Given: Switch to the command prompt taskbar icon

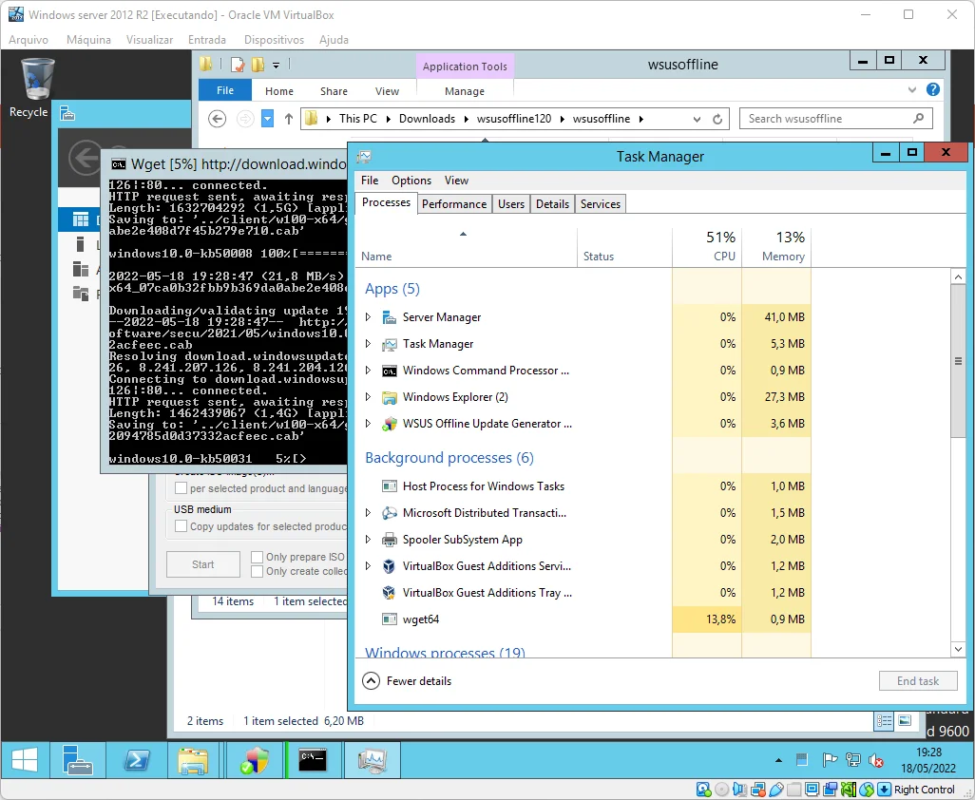Looking at the screenshot, I should pyautogui.click(x=313, y=759).
